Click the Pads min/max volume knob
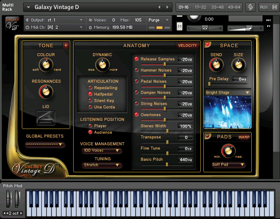Image resolution: width=280 pixels, height=219 pixels. [x=228, y=150]
